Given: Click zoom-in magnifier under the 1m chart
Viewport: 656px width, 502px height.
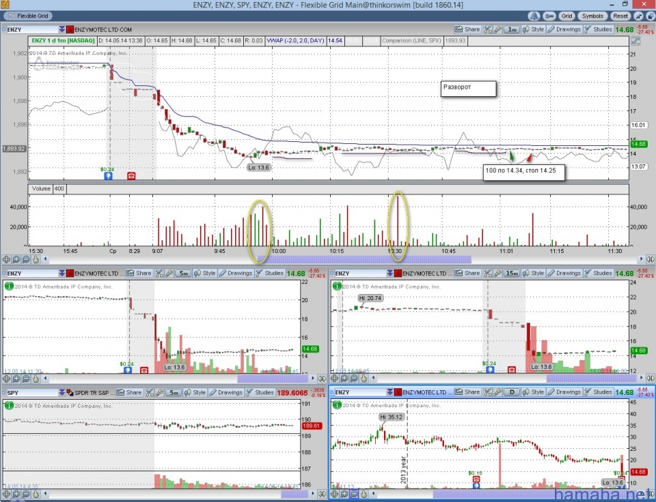Looking at the screenshot, I should pyautogui.click(x=16, y=259).
